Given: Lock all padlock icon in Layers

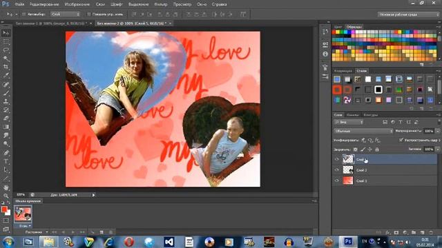Looking at the screenshot, I should tap(377, 149).
